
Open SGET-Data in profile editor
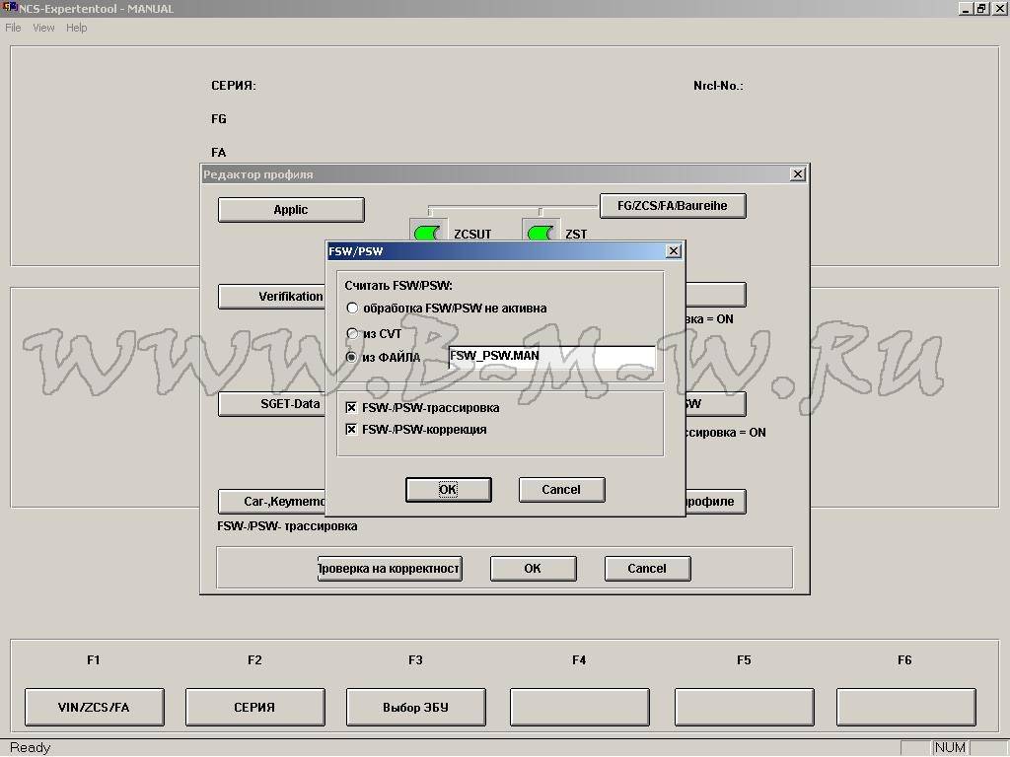point(272,403)
